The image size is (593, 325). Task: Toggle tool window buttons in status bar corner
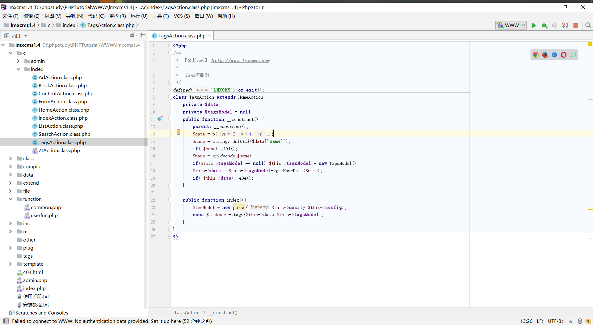click(x=6, y=321)
